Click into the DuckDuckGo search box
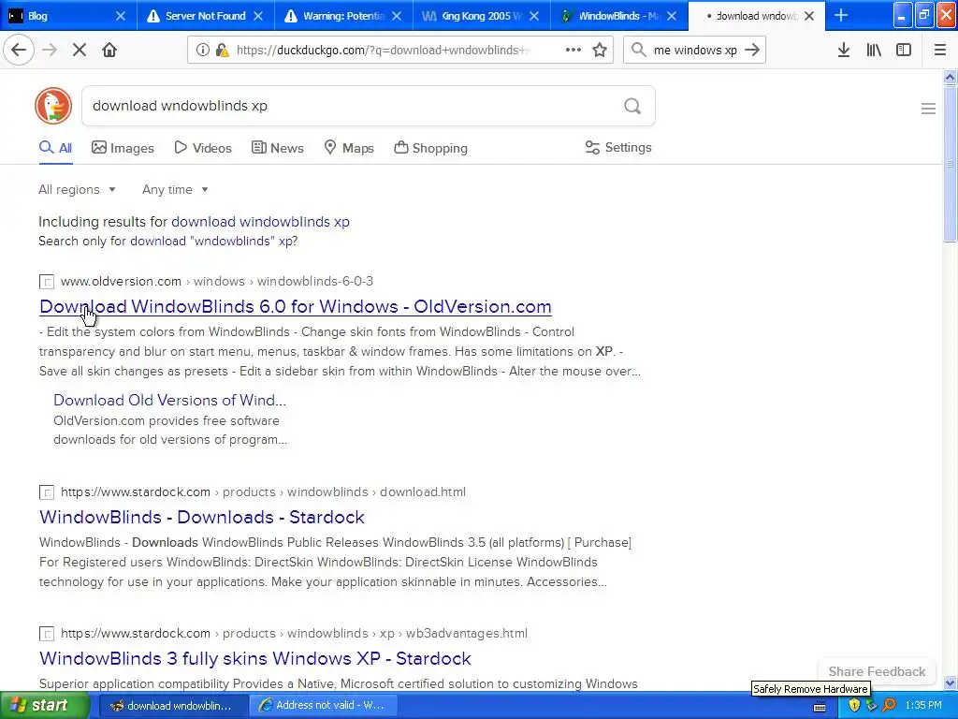The height and width of the screenshot is (719, 958). pos(355,106)
